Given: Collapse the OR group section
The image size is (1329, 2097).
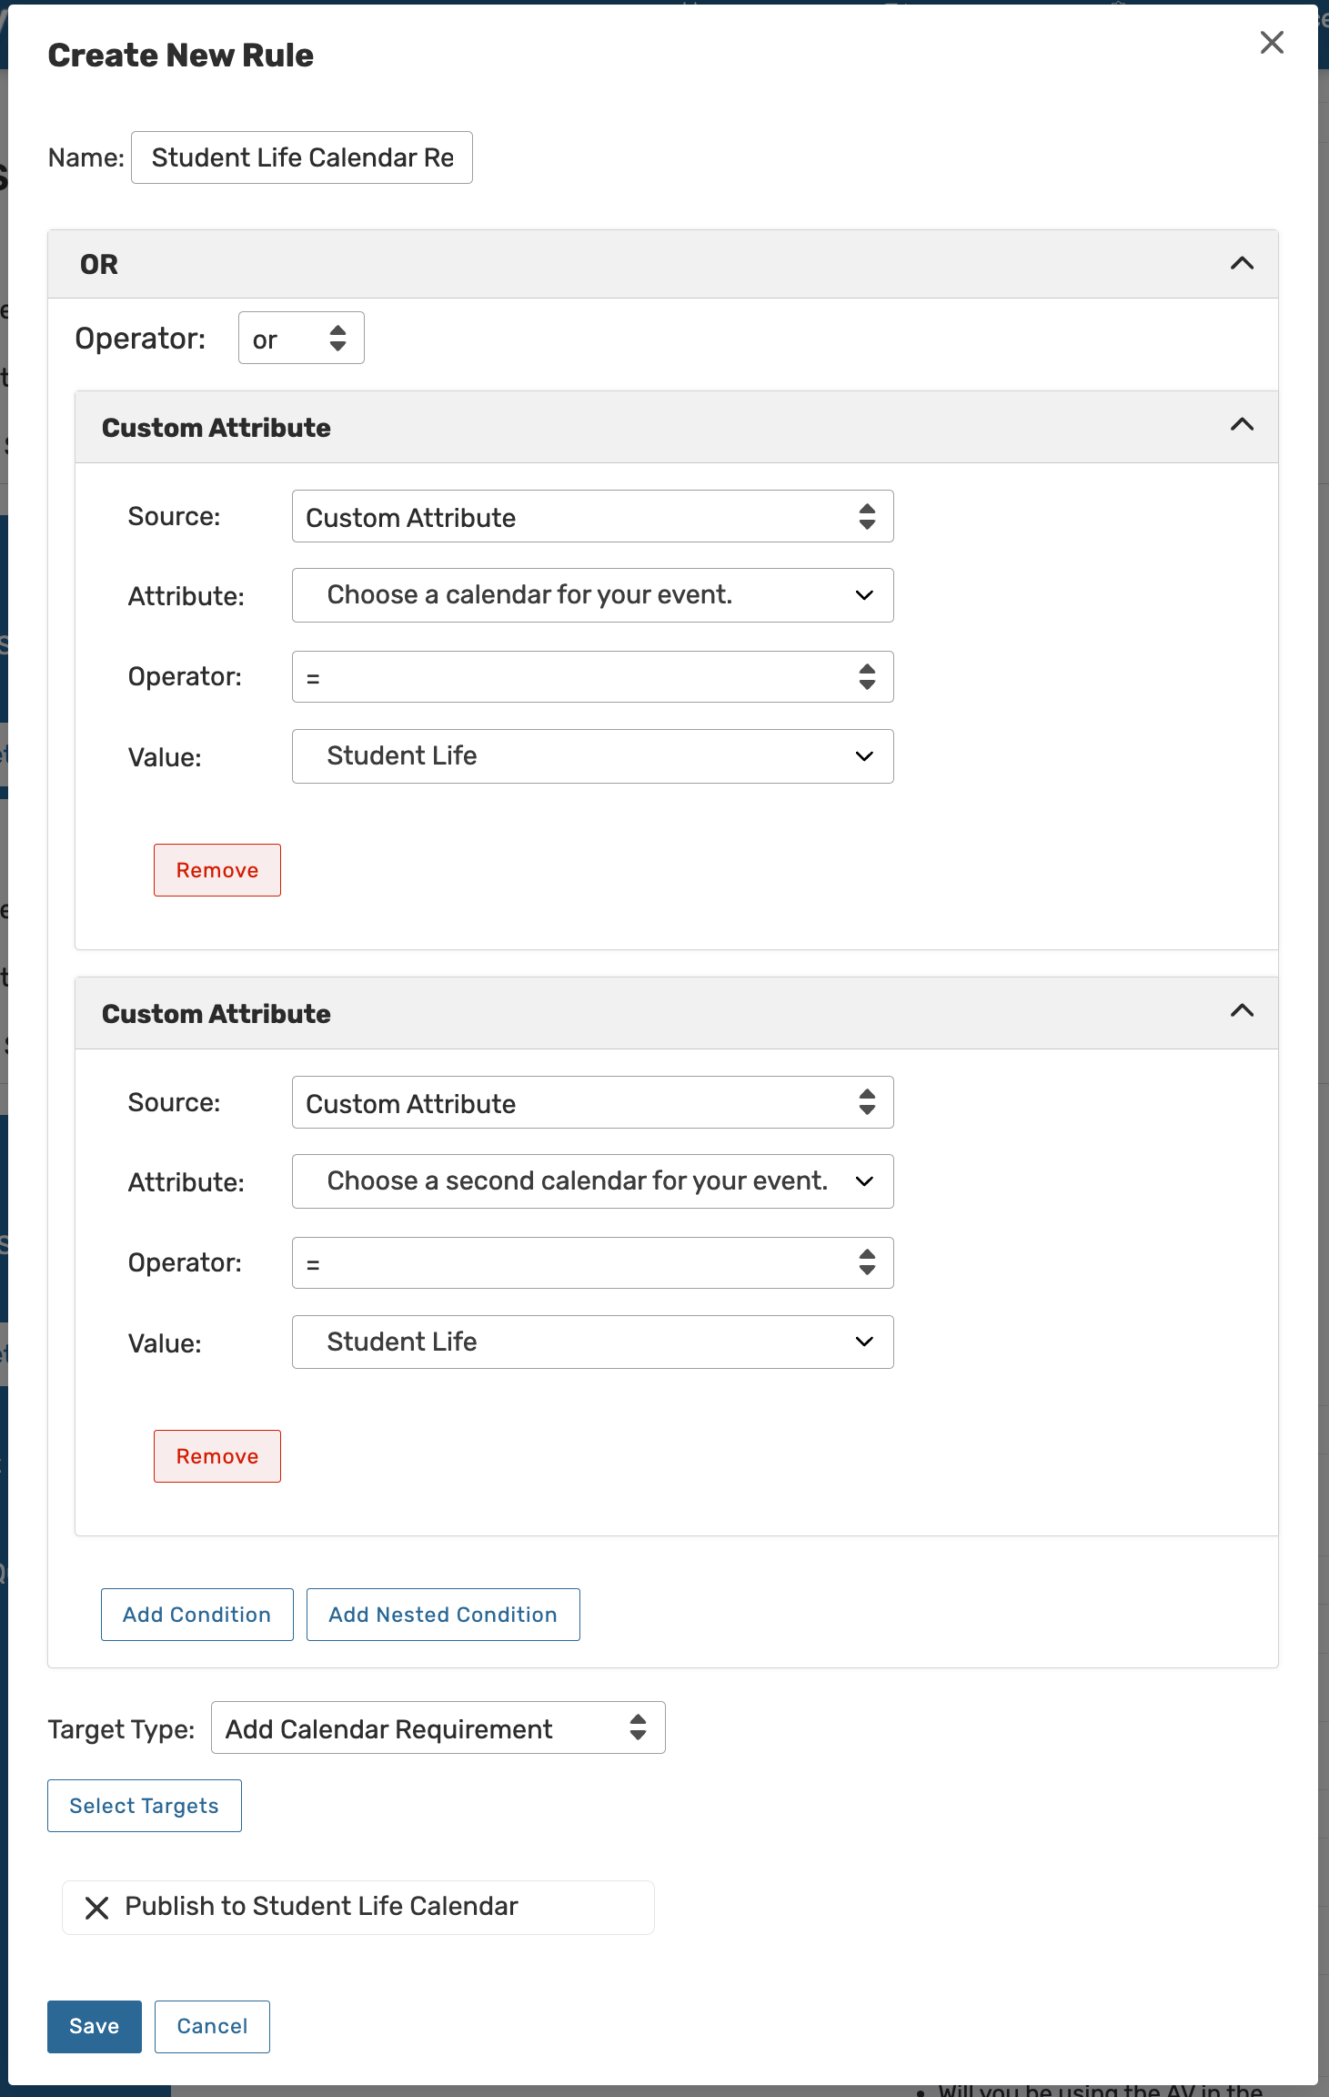Looking at the screenshot, I should click(1242, 264).
